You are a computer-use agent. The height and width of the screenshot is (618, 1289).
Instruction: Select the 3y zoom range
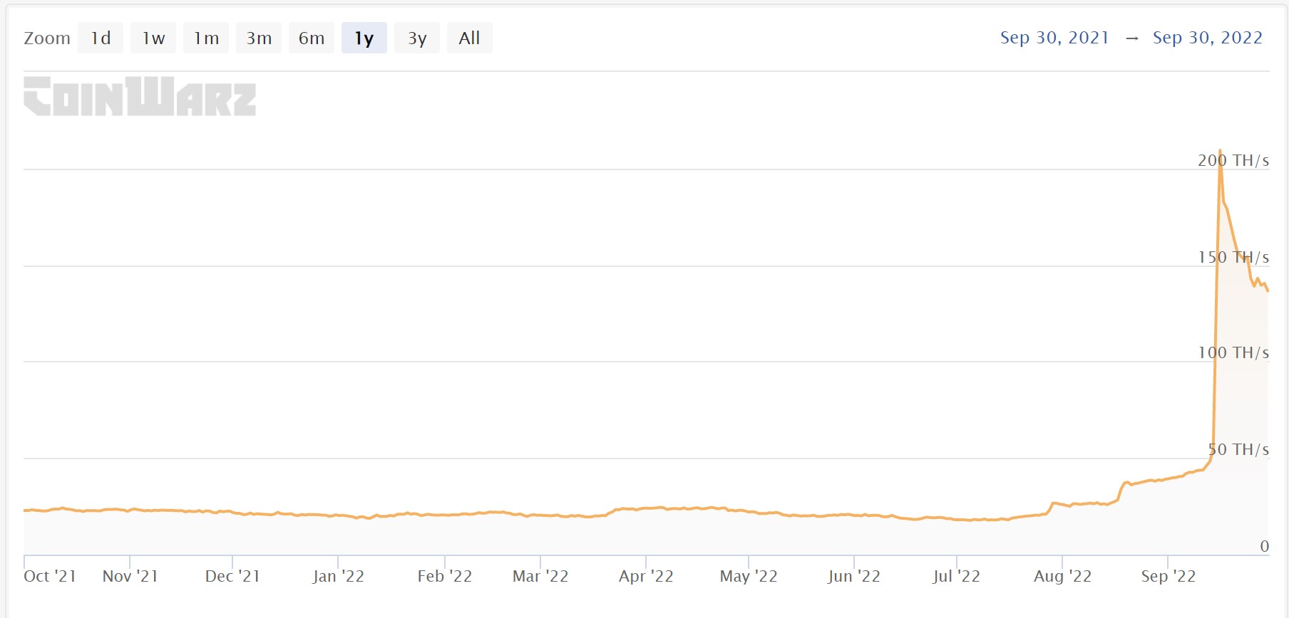coord(417,38)
